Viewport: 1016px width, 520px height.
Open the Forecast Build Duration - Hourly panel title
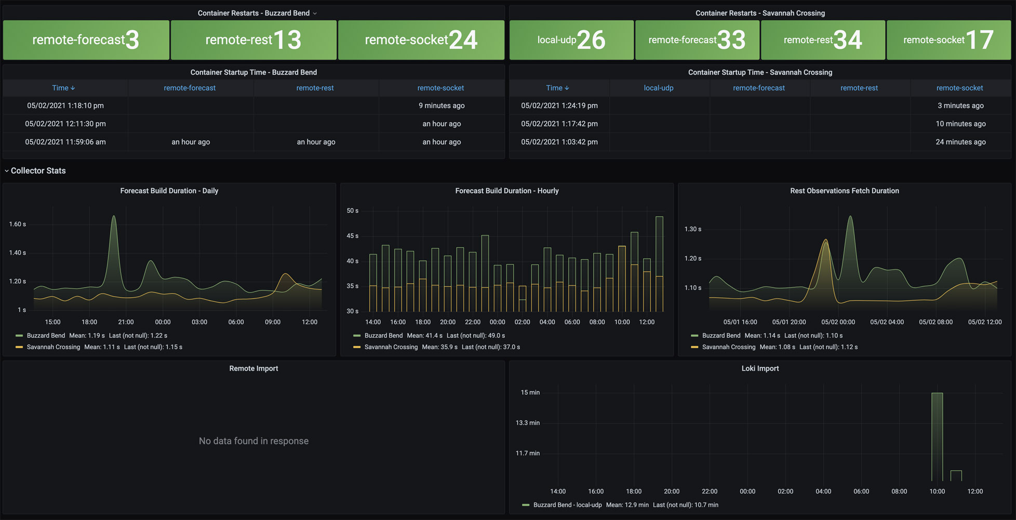(507, 191)
